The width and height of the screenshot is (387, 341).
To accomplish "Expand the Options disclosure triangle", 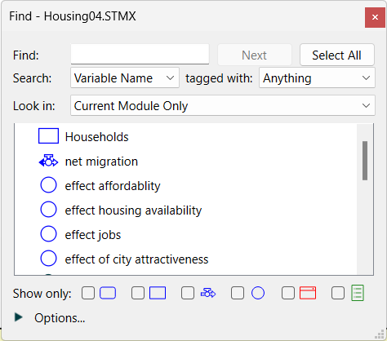I will [19, 317].
